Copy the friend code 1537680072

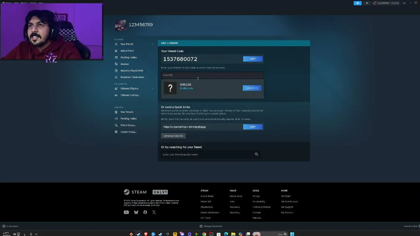(x=253, y=59)
